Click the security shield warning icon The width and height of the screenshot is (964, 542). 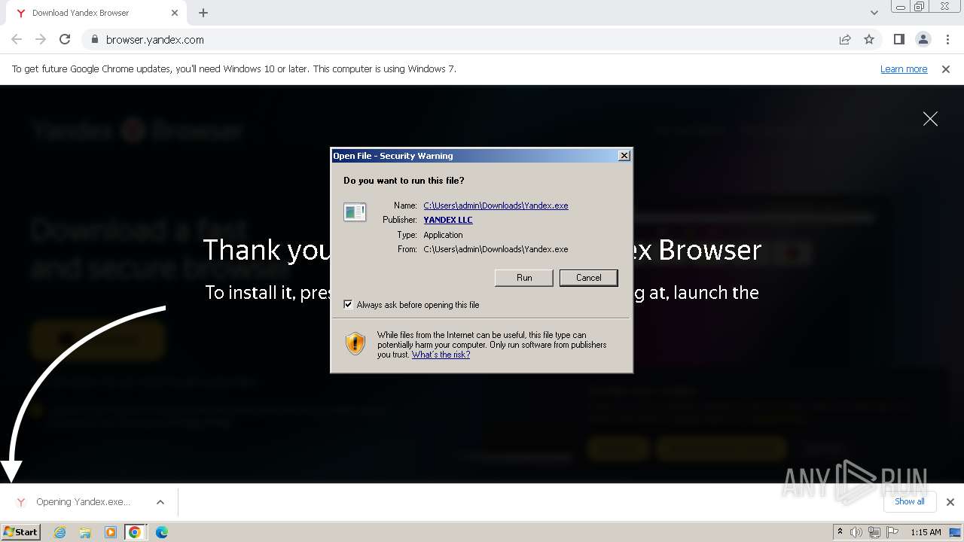pos(355,344)
